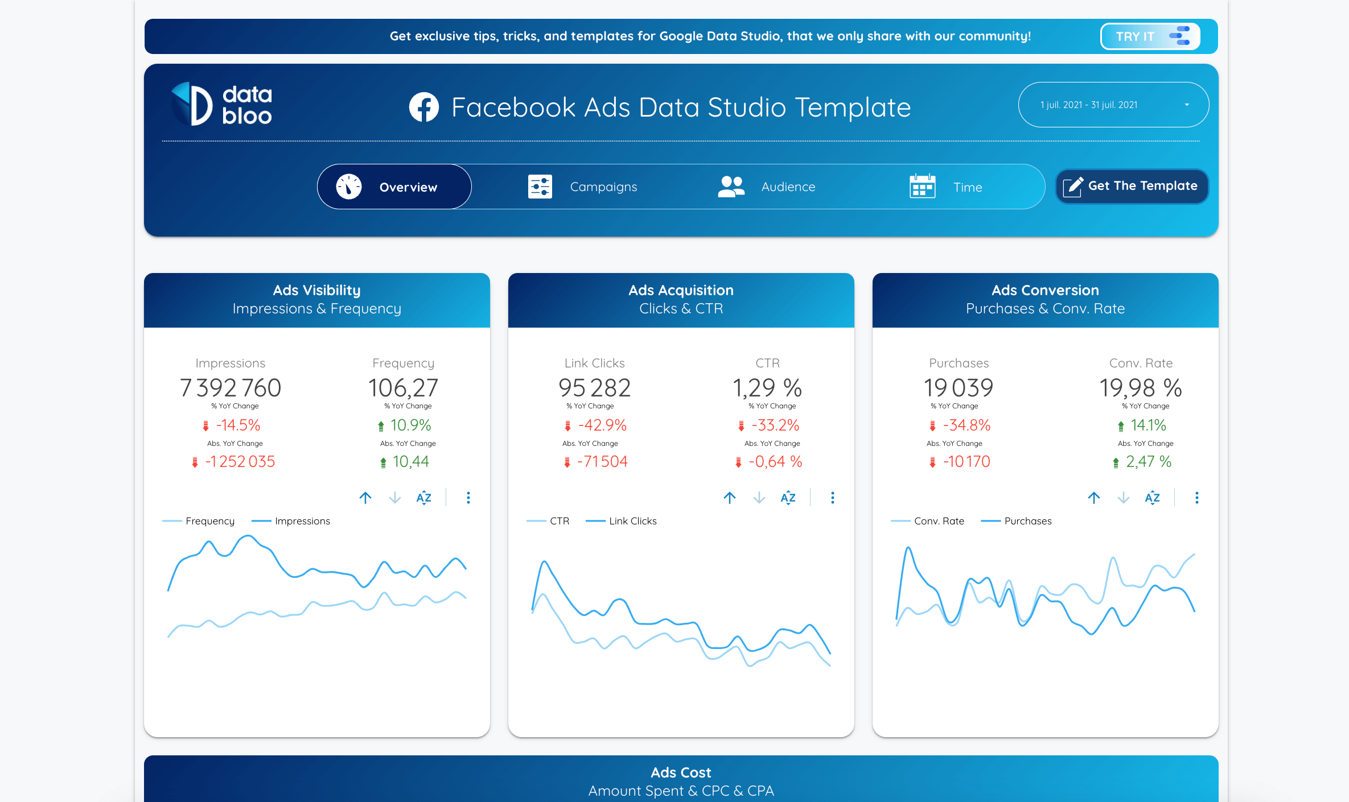Switch to the Overview tab
Image resolution: width=1349 pixels, height=802 pixels.
394,187
